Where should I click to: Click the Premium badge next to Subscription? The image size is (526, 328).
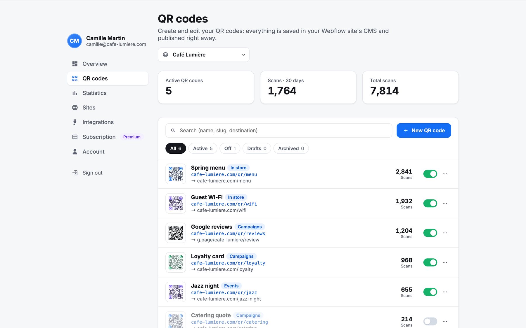tap(132, 137)
